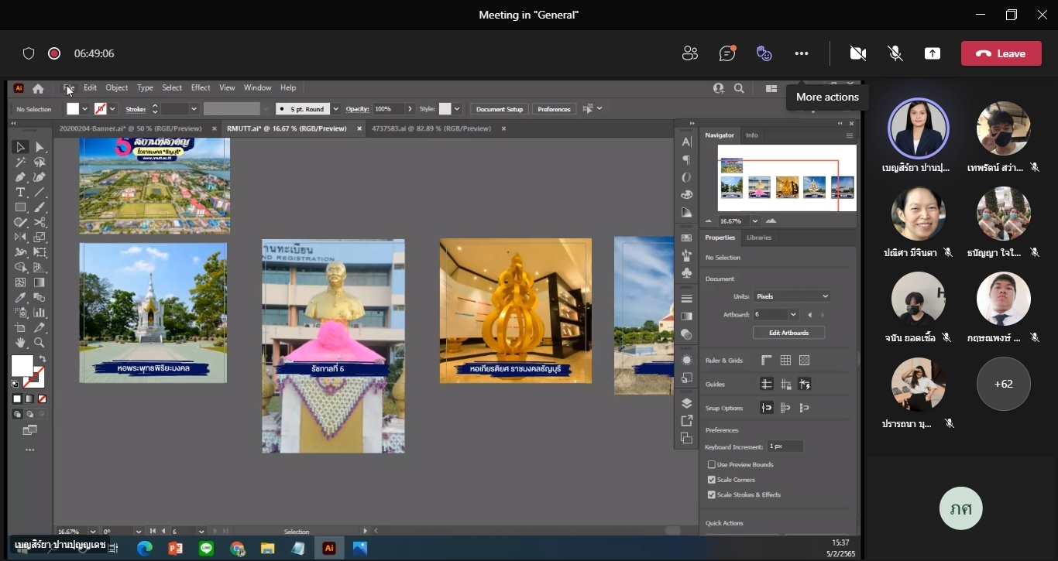Open the Paragraph panel icon in dock
This screenshot has width=1058, height=561.
(x=686, y=159)
